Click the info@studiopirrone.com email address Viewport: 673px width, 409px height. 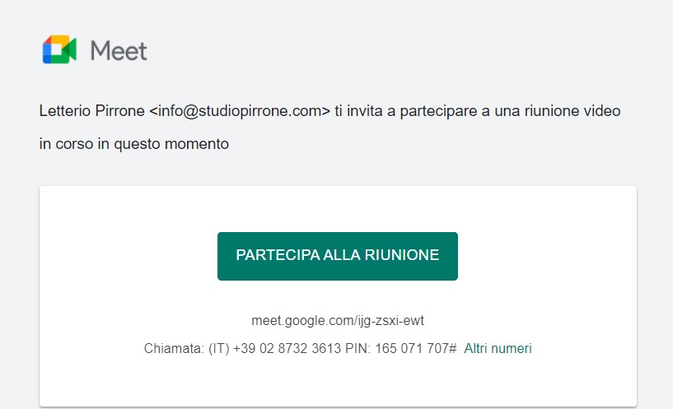240,110
